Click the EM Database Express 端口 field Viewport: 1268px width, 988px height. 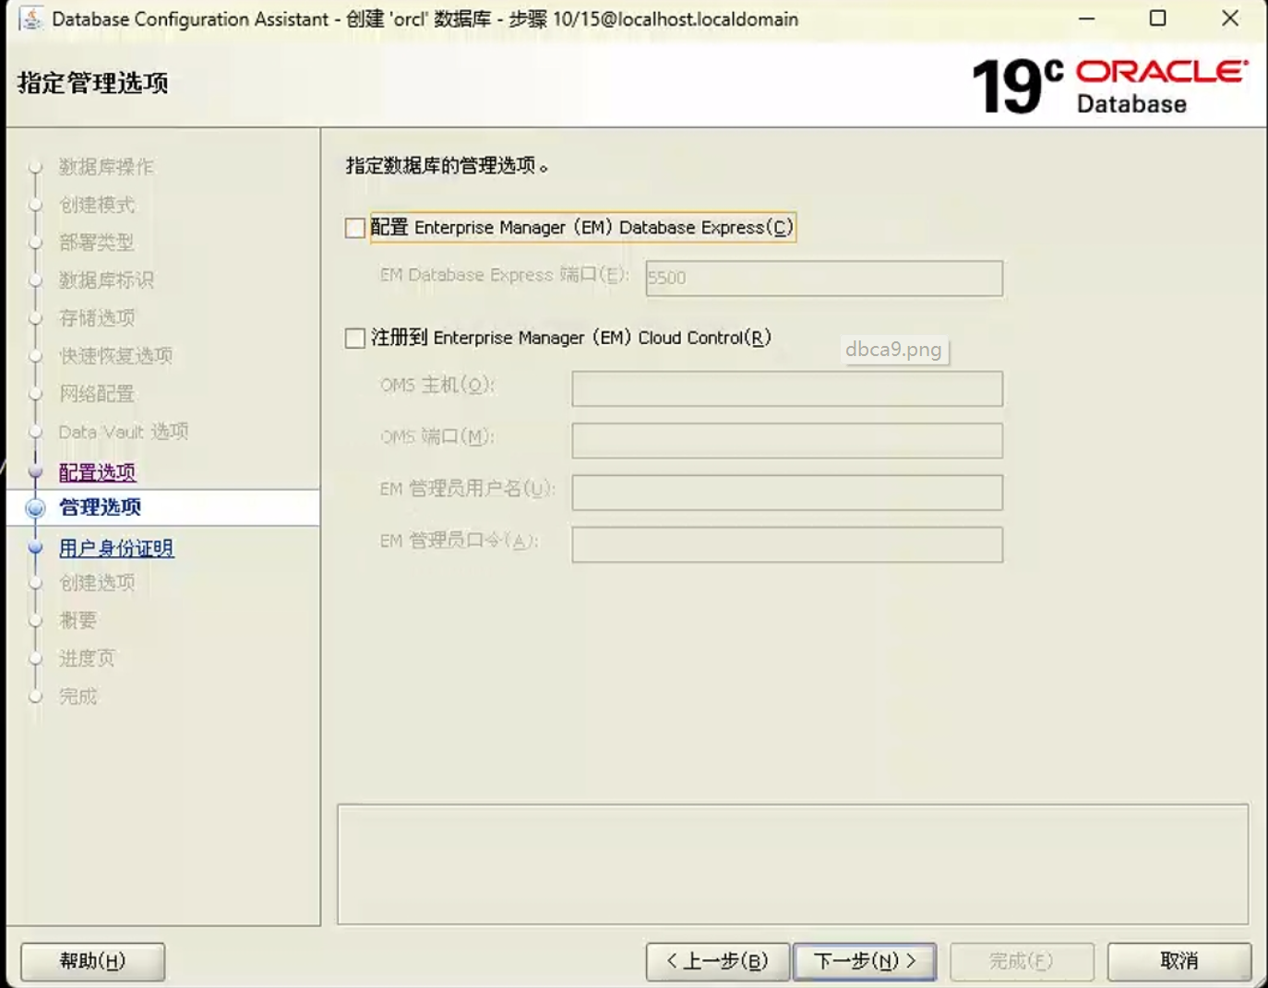coord(823,278)
